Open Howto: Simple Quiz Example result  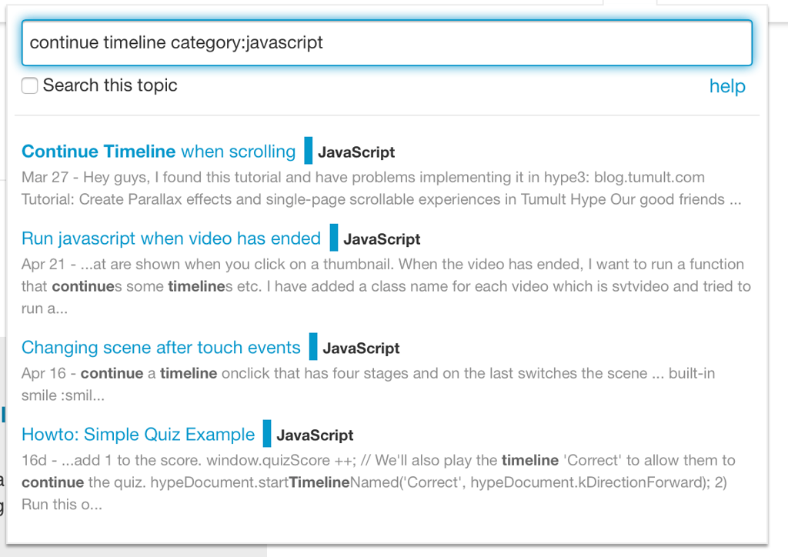[139, 434]
